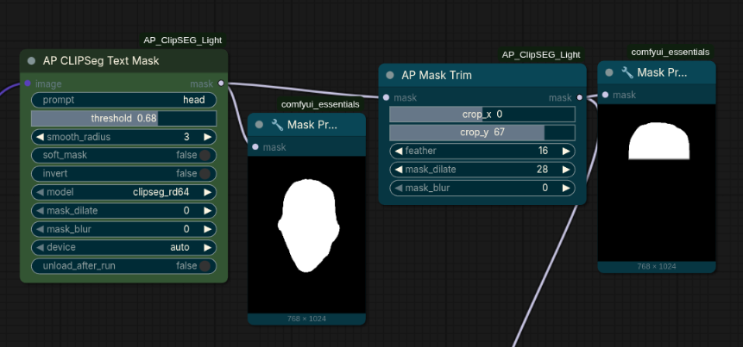Click the Mask Trim mask_dilate value 28
This screenshot has height=347, width=743.
pyautogui.click(x=543, y=170)
